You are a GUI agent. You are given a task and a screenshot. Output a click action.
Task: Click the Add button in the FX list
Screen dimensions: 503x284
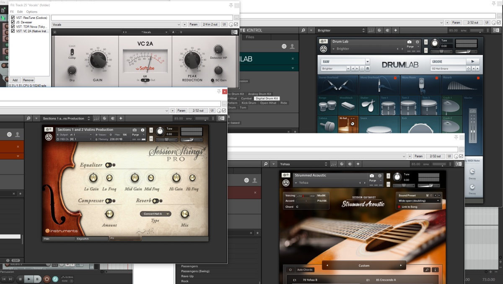point(15,80)
